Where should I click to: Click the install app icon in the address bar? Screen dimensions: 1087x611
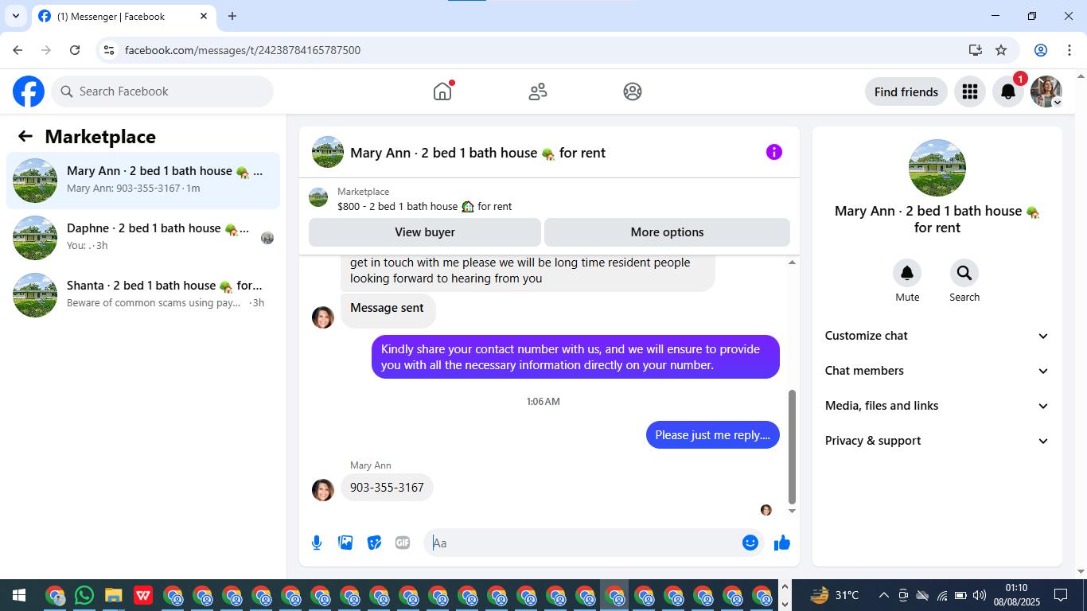(x=976, y=50)
